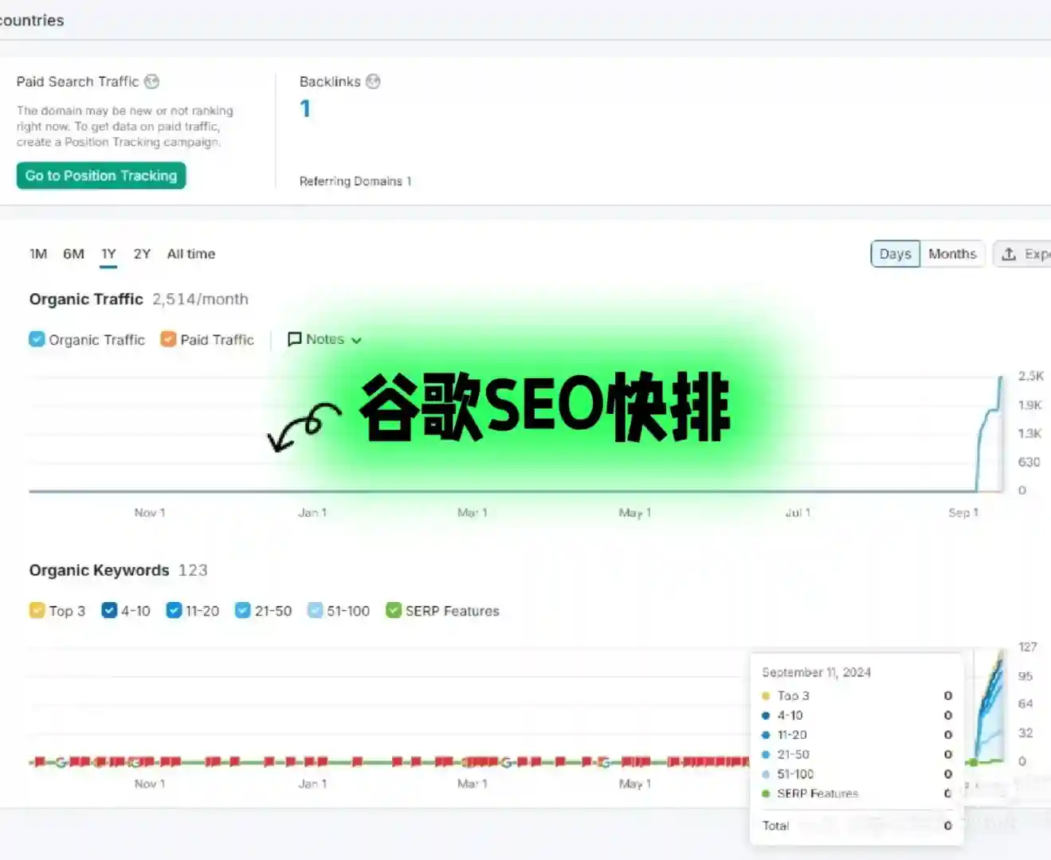This screenshot has height=860, width=1051.
Task: Uncheck the 51-100 keyword range filter
Action: (x=316, y=610)
